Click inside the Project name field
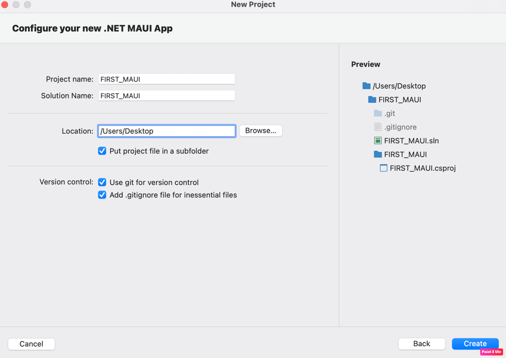The width and height of the screenshot is (506, 358). pyautogui.click(x=166, y=79)
